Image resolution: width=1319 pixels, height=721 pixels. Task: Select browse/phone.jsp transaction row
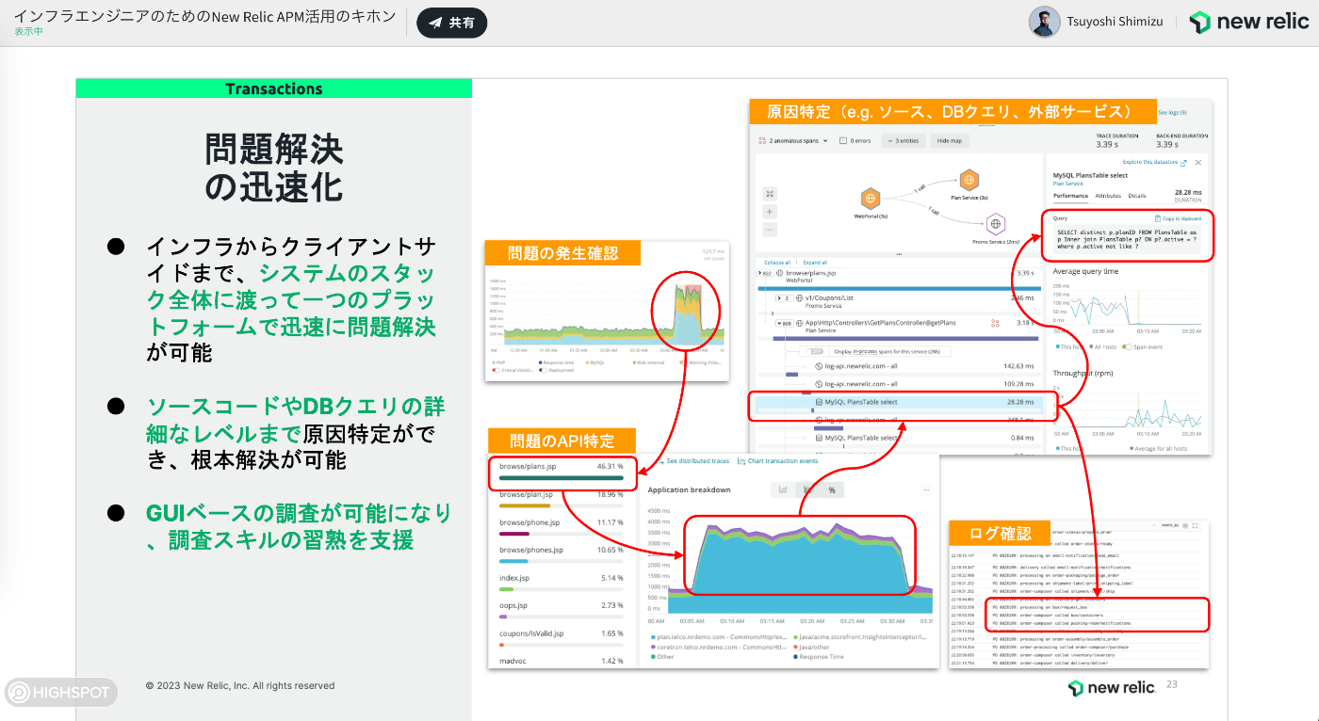[x=562, y=527]
